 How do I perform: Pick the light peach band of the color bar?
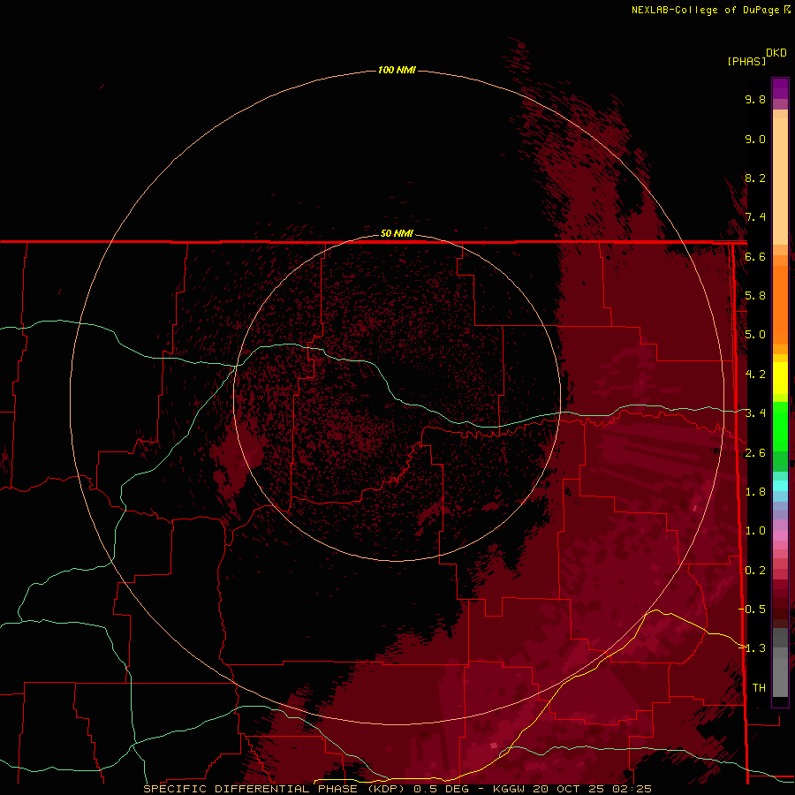coord(780,183)
